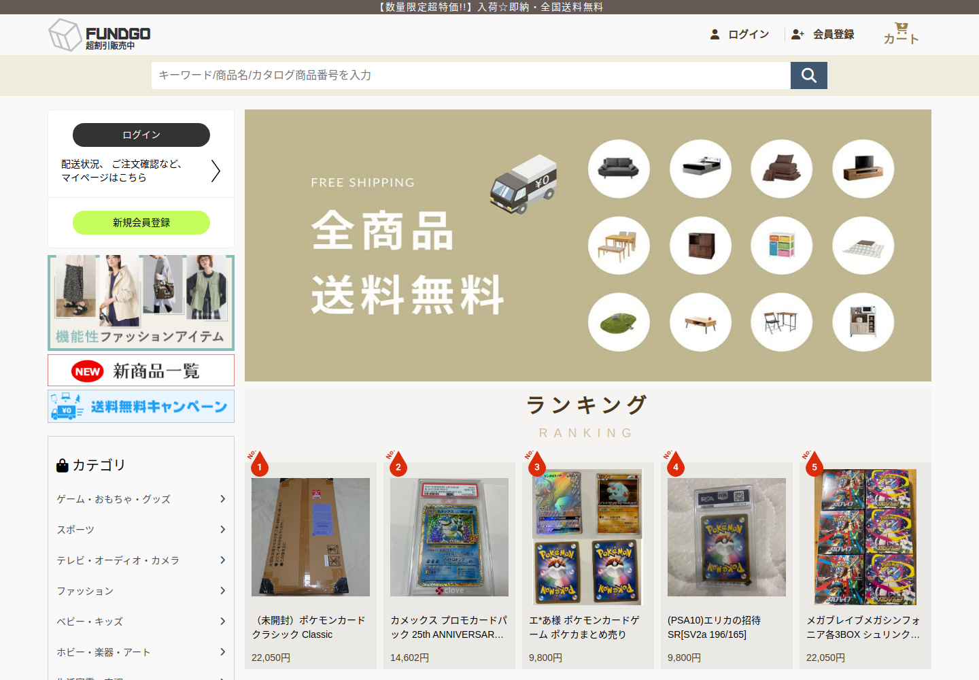Click the green 新規会員登録 button
Viewport: 979px width, 680px height.
coord(141,222)
